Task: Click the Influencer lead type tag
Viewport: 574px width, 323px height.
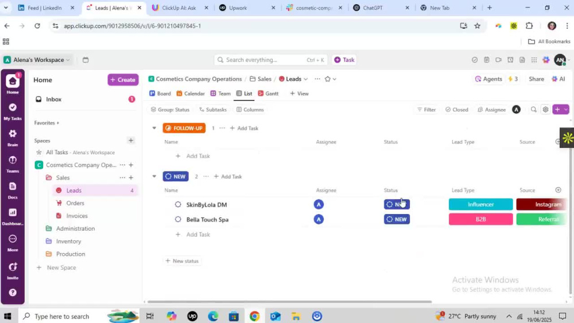Action: [480, 204]
